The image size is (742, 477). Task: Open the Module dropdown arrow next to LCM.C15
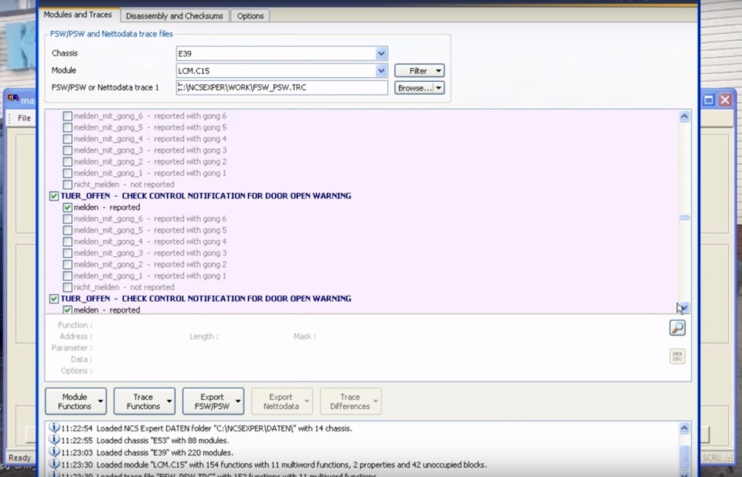coord(381,70)
